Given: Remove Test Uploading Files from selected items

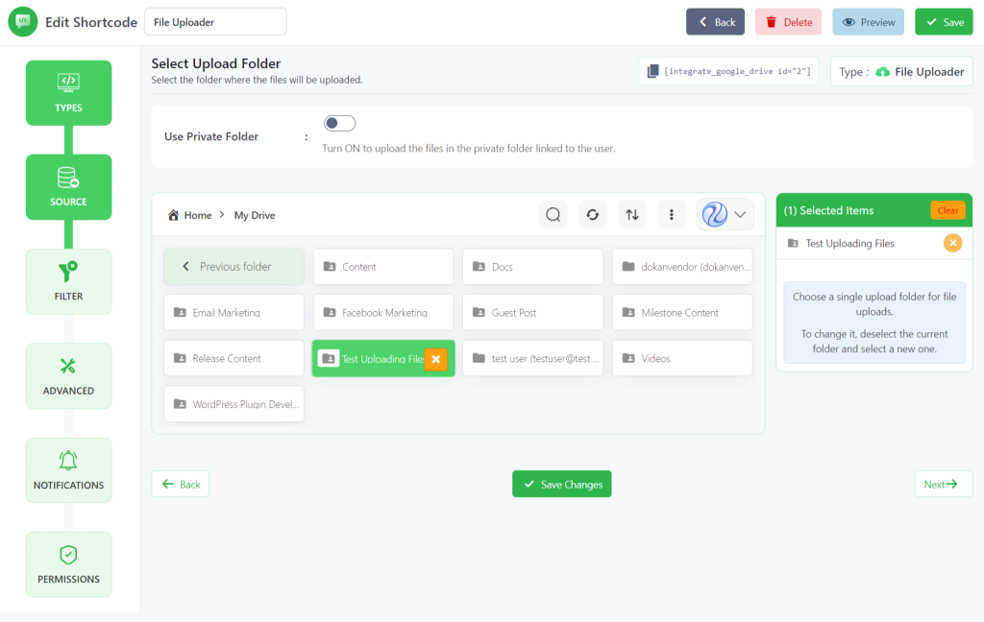Looking at the screenshot, I should [x=952, y=243].
